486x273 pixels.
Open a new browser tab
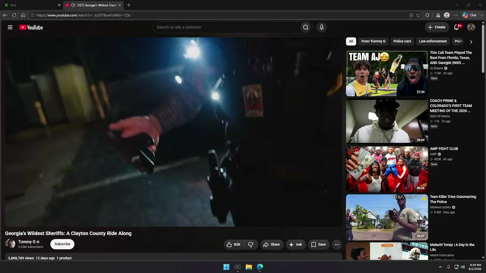[x=129, y=5]
